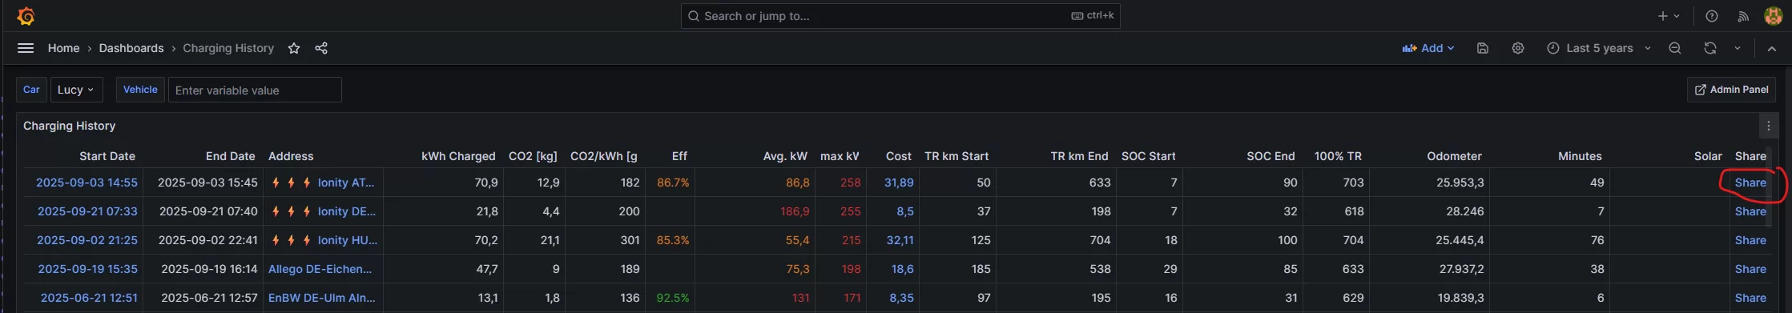Open charge 2025-09-02 21:25 start date

click(87, 240)
